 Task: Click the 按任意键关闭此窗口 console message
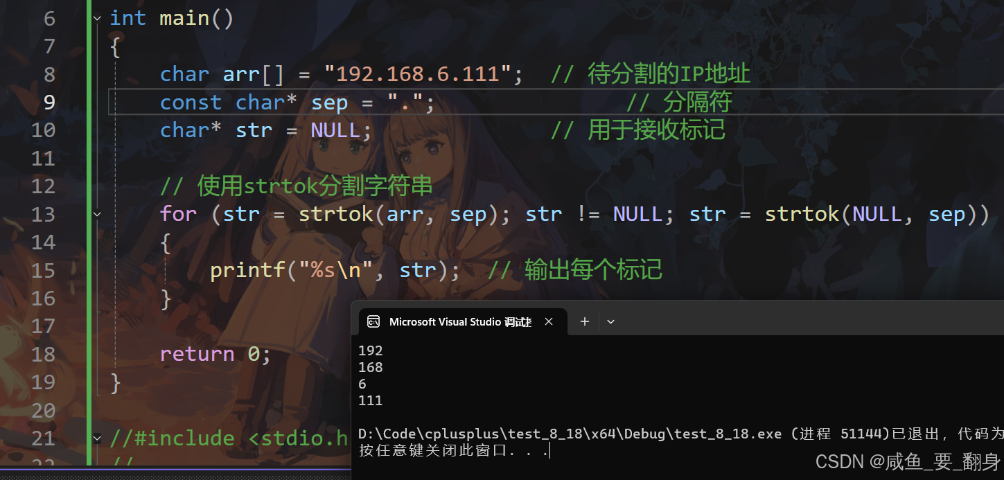[455, 451]
